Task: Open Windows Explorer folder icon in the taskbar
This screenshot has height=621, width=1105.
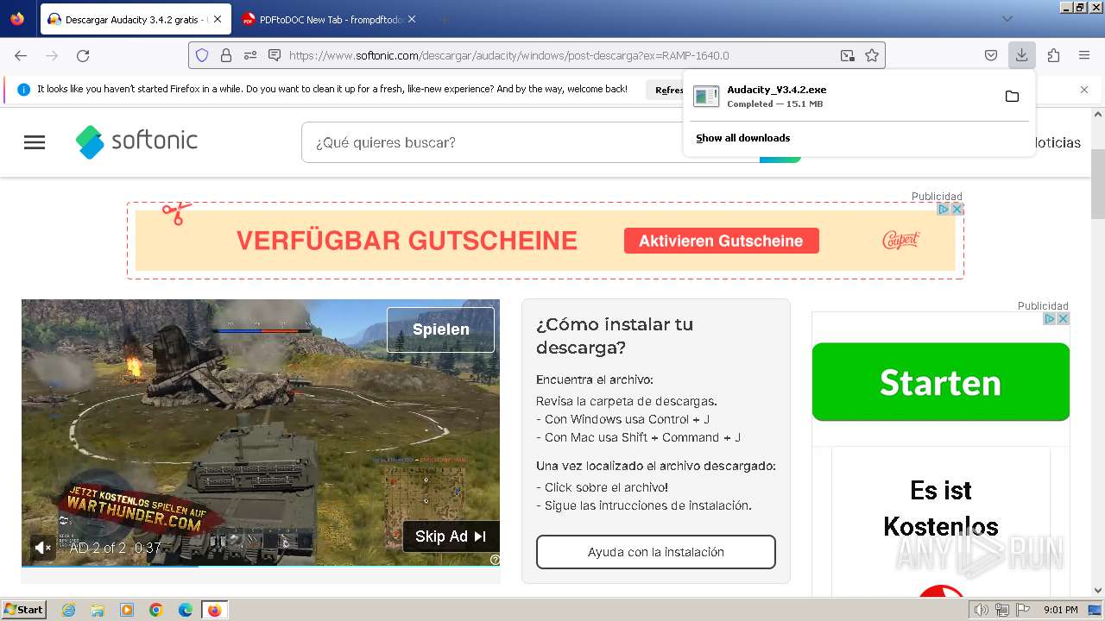Action: click(x=98, y=610)
